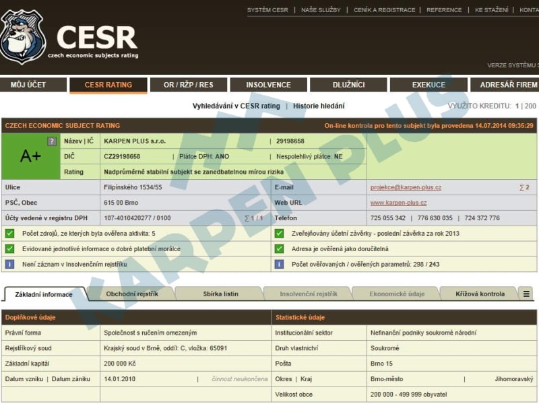Open the MŮJ ÚČET menu
539x404 pixels.
(x=33, y=85)
